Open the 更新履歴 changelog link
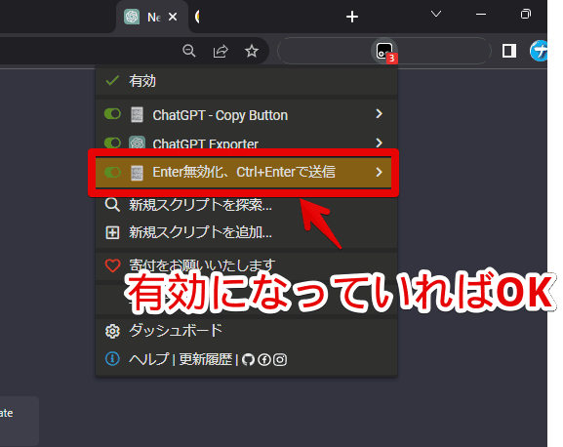The height and width of the screenshot is (447, 563). coord(205,359)
